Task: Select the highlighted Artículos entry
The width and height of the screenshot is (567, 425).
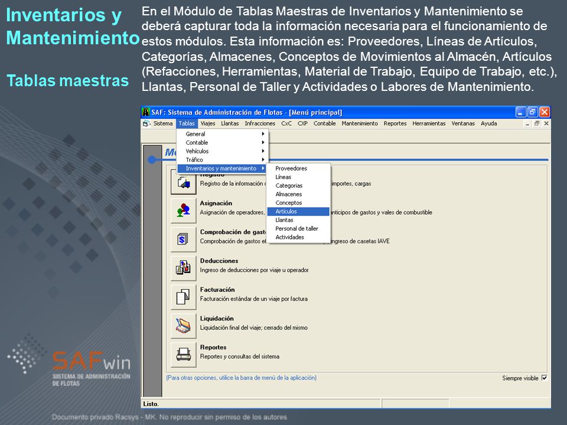Action: [298, 211]
